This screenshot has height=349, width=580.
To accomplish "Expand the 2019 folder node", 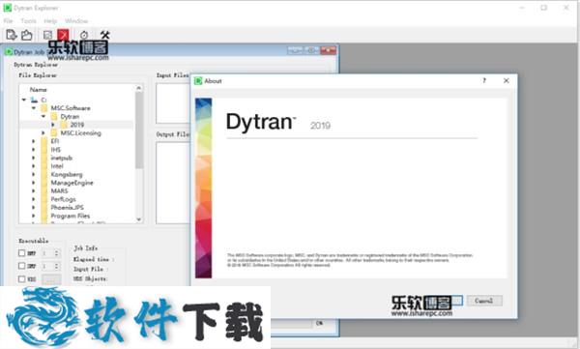I will pyautogui.click(x=52, y=125).
